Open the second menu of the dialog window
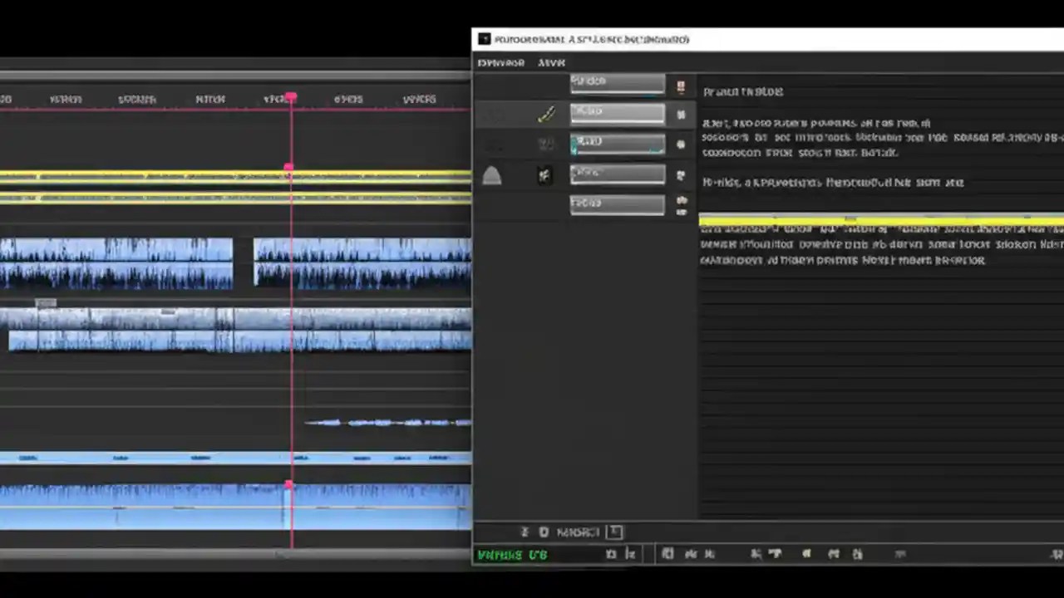The width and height of the screenshot is (1064, 598). (x=551, y=62)
